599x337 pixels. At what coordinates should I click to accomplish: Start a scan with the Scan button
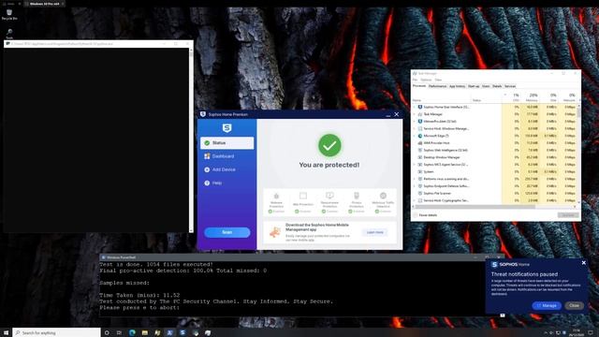pyautogui.click(x=226, y=232)
